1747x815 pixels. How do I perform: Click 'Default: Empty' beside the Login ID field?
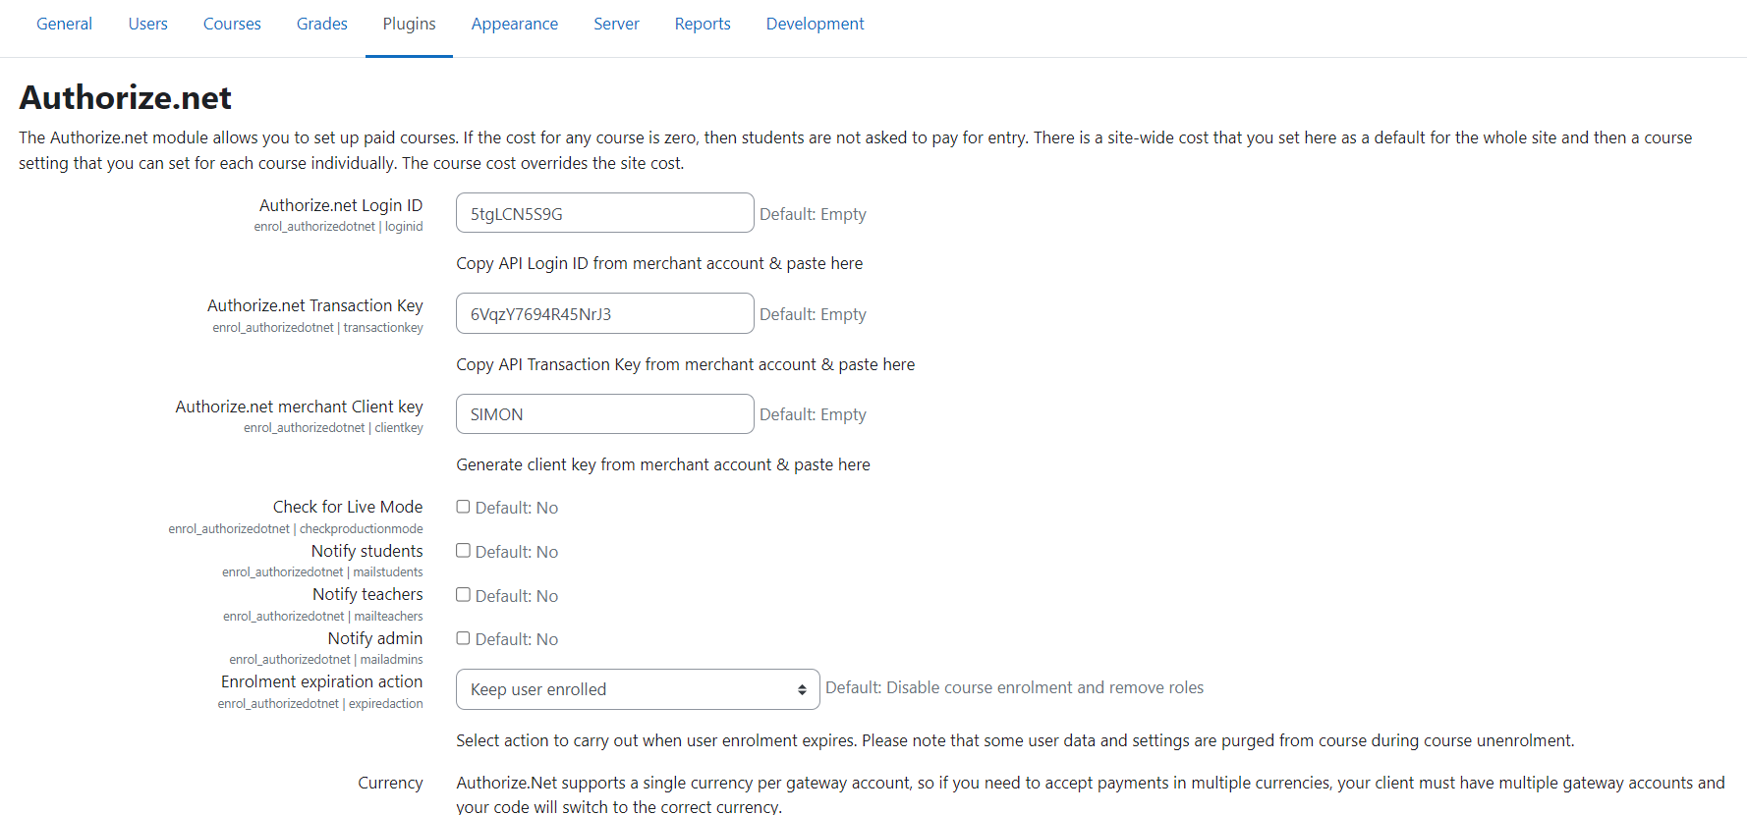point(813,214)
